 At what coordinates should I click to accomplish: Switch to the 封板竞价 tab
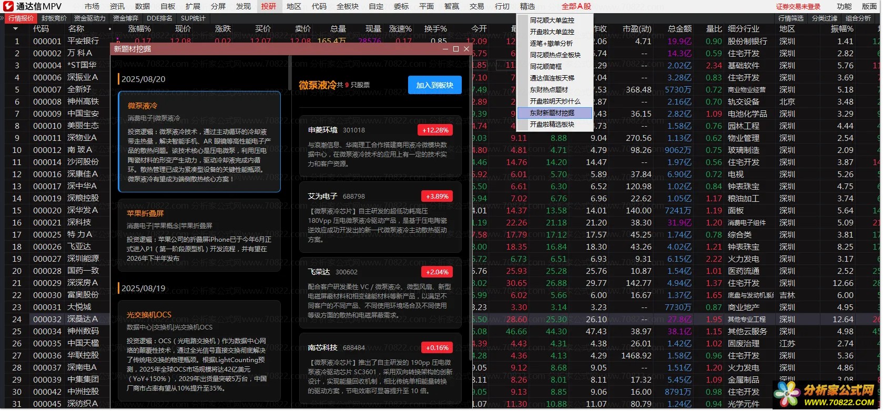(54, 18)
